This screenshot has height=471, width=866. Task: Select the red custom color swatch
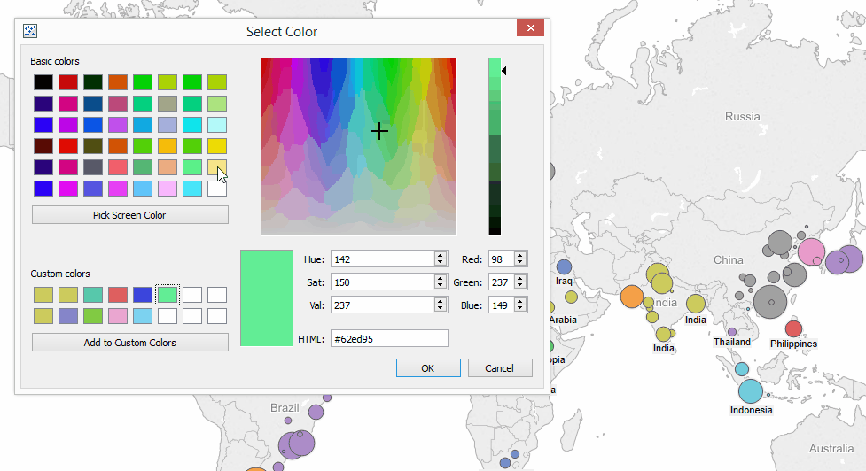pyautogui.click(x=118, y=295)
